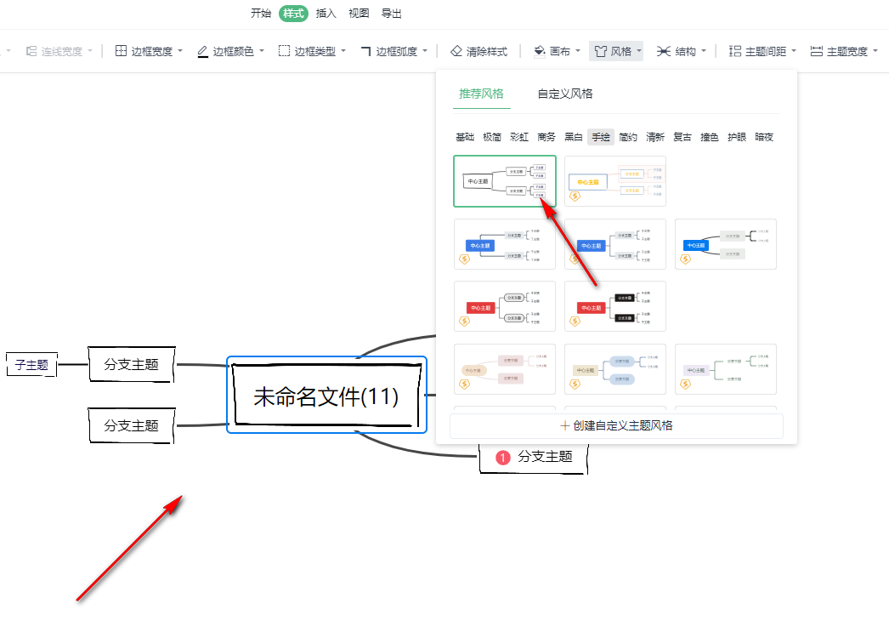This screenshot has width=889, height=621.
Task: Choose the 商务 style category
Action: [546, 137]
